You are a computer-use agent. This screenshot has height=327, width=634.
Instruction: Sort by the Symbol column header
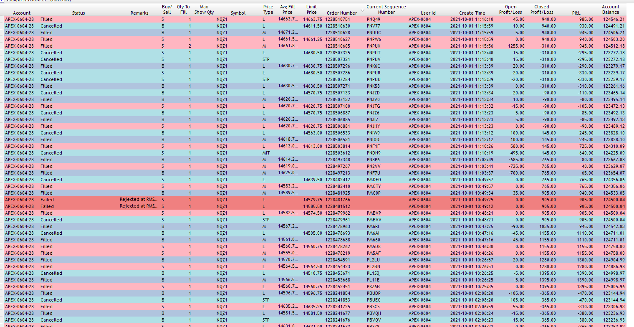tap(238, 13)
